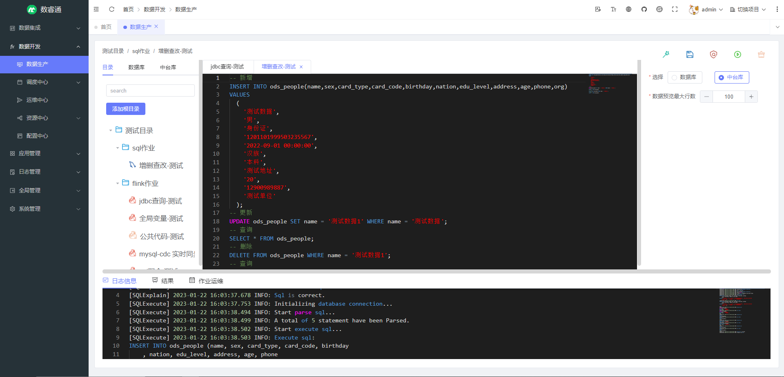784x377 pixels.
Task: Click the 日志管理 sidebar icon
Action: pyautogui.click(x=12, y=172)
